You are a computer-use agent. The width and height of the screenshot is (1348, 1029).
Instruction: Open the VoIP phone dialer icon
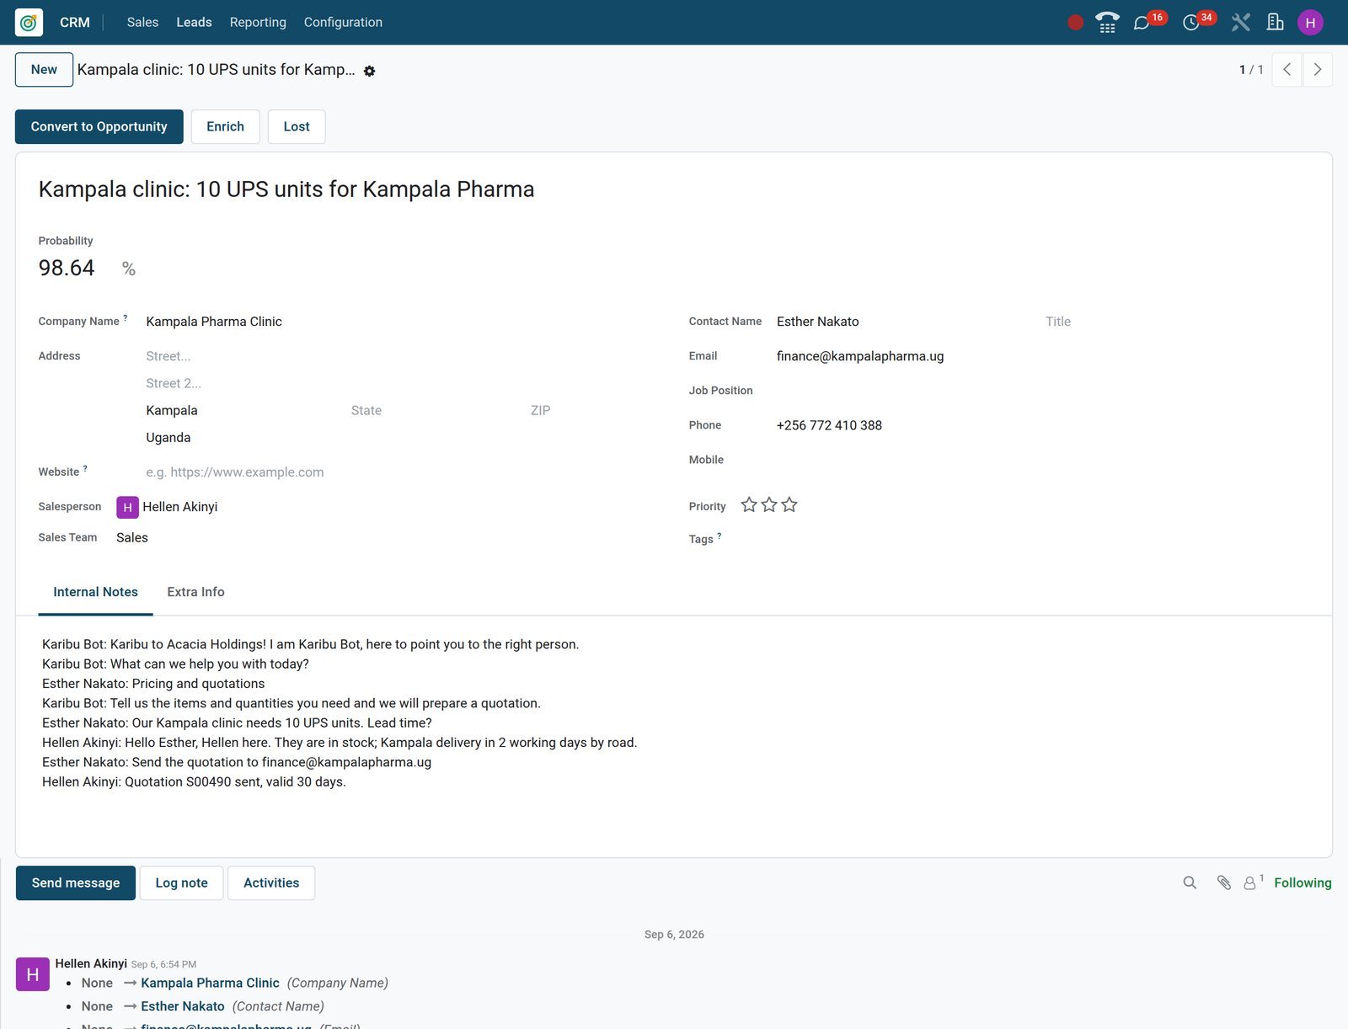coord(1107,23)
